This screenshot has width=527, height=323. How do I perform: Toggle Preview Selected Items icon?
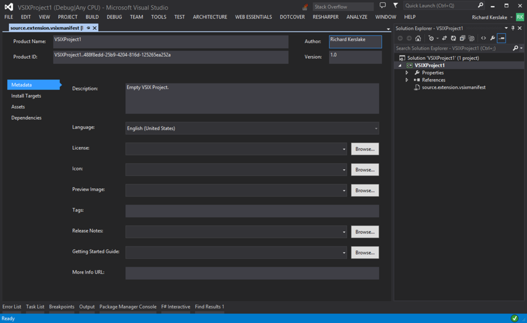coord(502,38)
